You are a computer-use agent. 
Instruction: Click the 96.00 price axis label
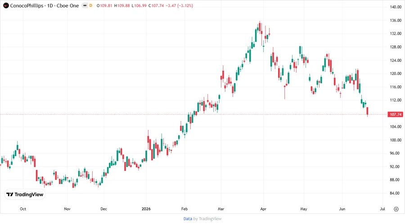[x=396, y=153]
